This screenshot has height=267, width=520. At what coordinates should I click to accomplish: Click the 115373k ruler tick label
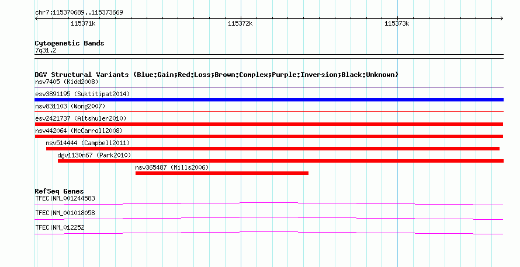(397, 24)
